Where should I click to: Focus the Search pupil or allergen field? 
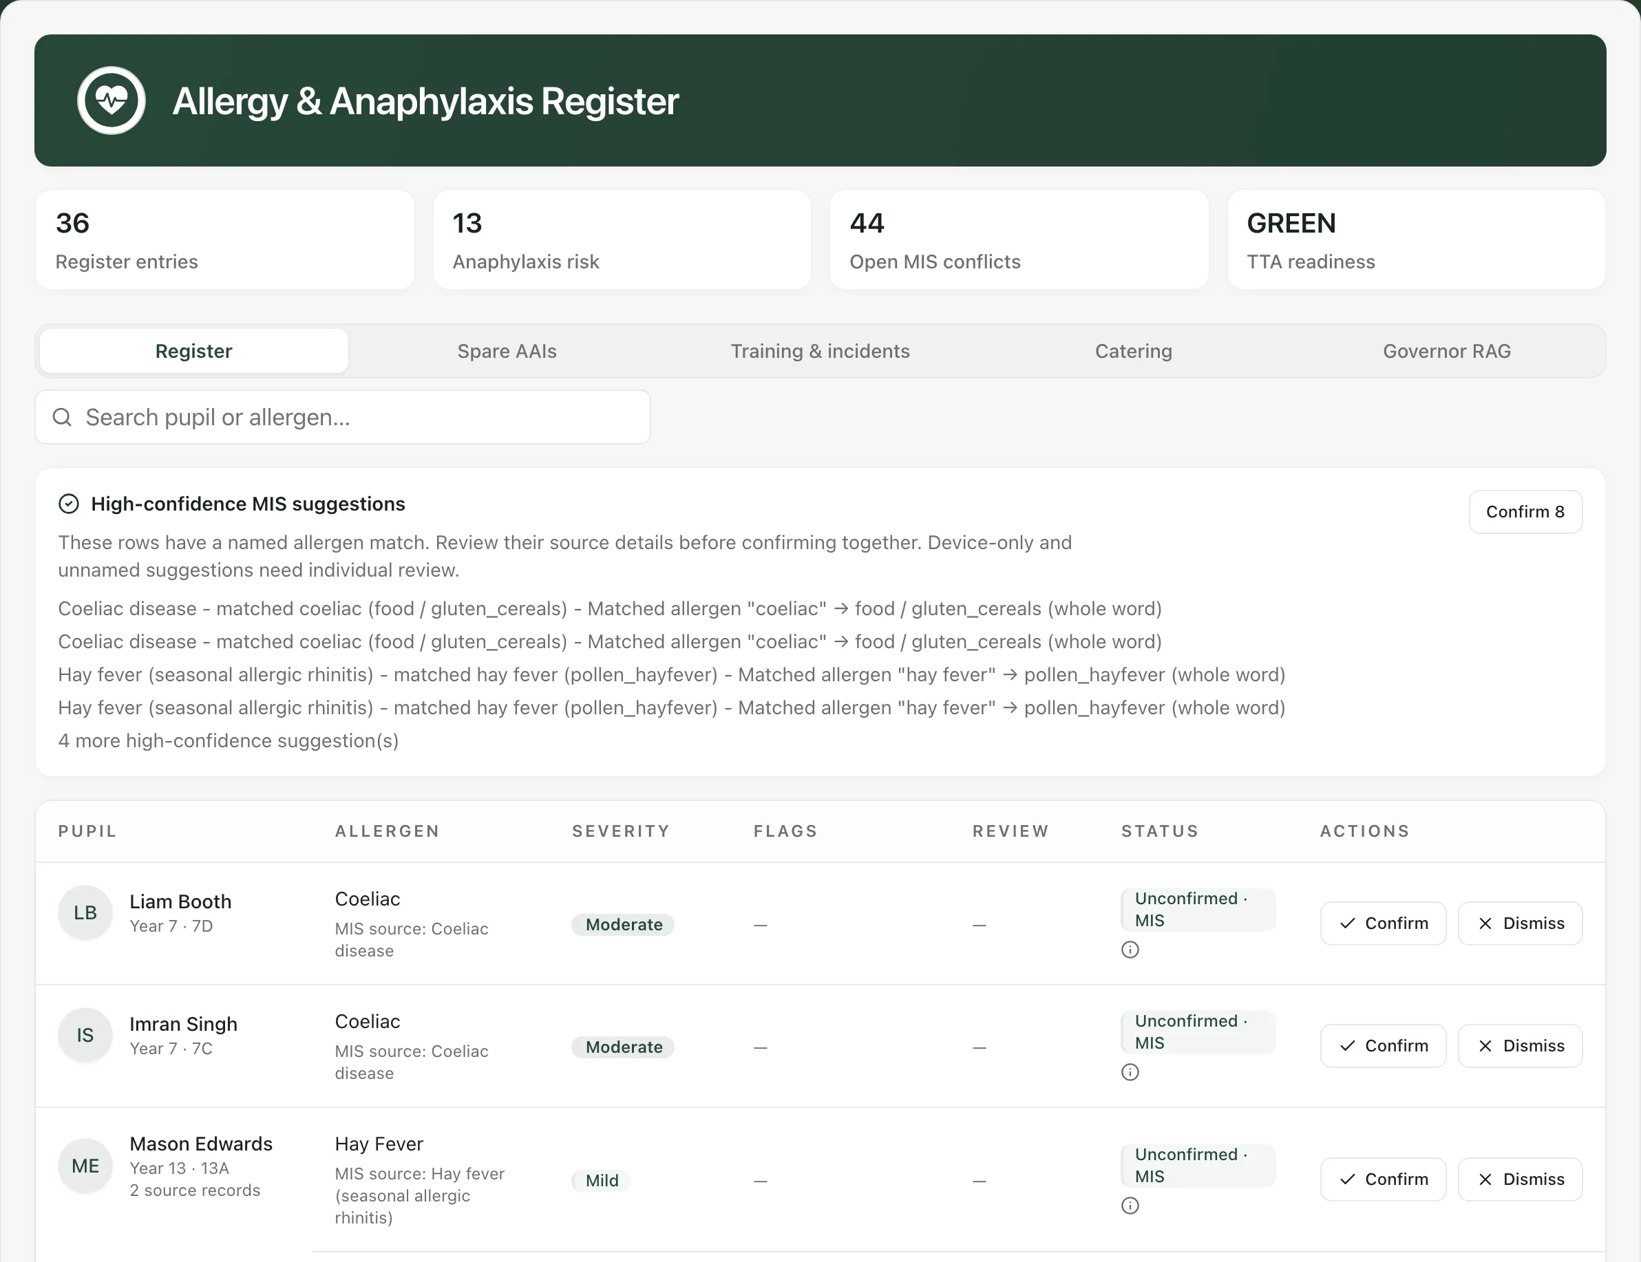click(x=343, y=417)
